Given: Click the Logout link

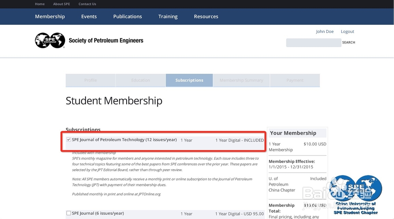Looking at the screenshot, I should 348,31.
